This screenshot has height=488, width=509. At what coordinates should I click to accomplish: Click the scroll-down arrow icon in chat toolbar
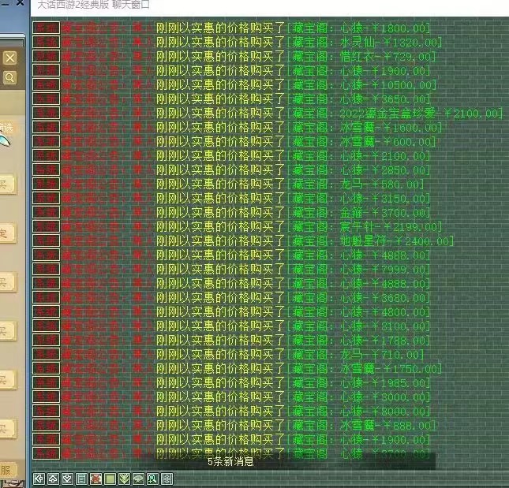click(x=67, y=479)
